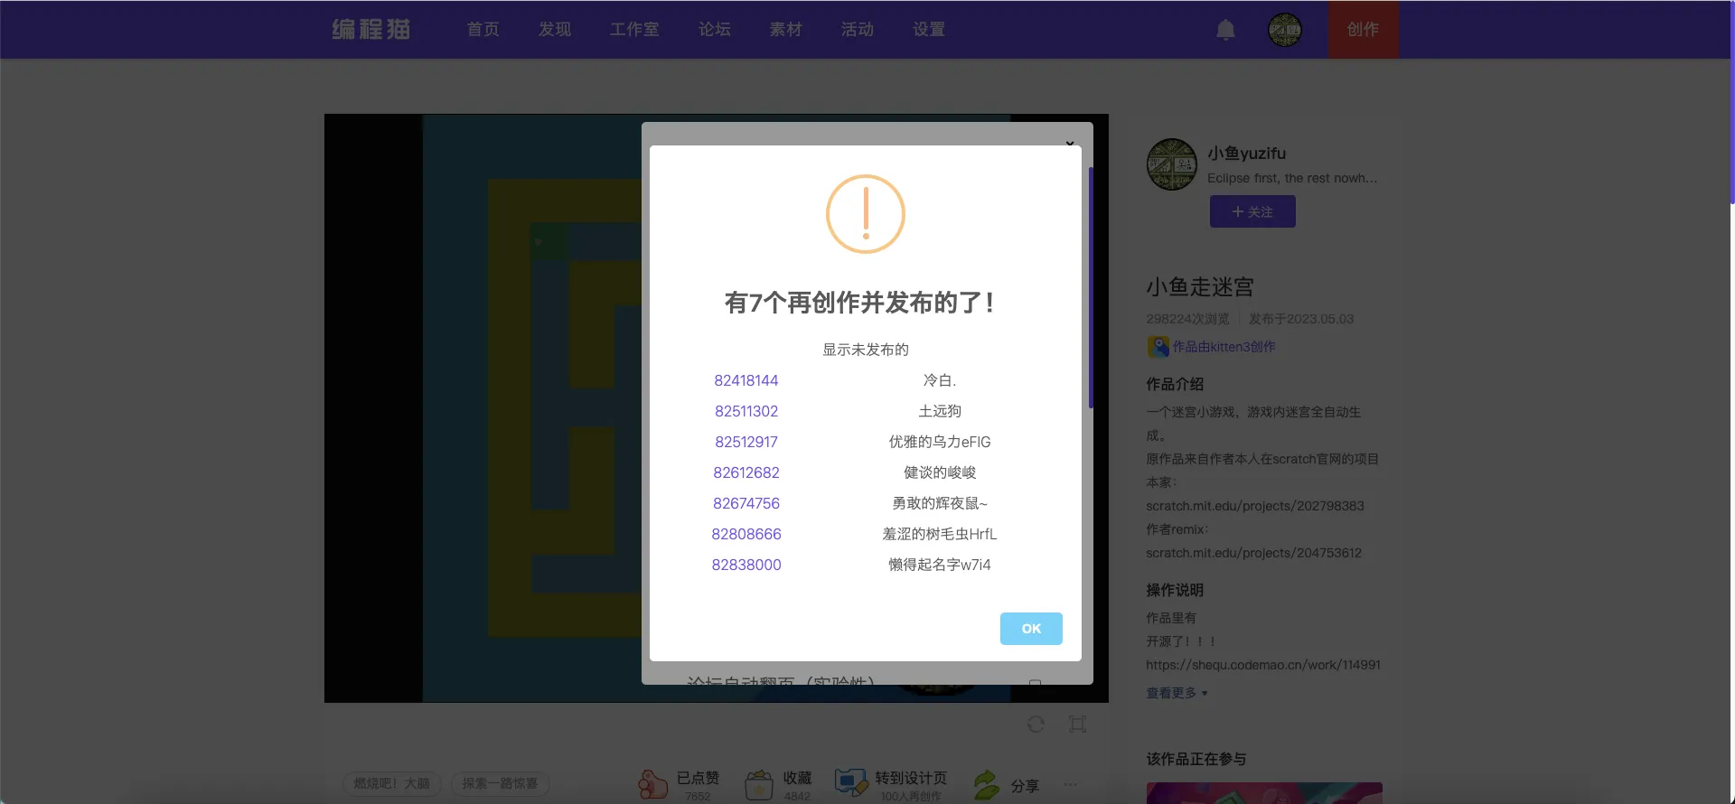Click the 已点赞 like icon
The width and height of the screenshot is (1735, 804).
pyautogui.click(x=652, y=784)
